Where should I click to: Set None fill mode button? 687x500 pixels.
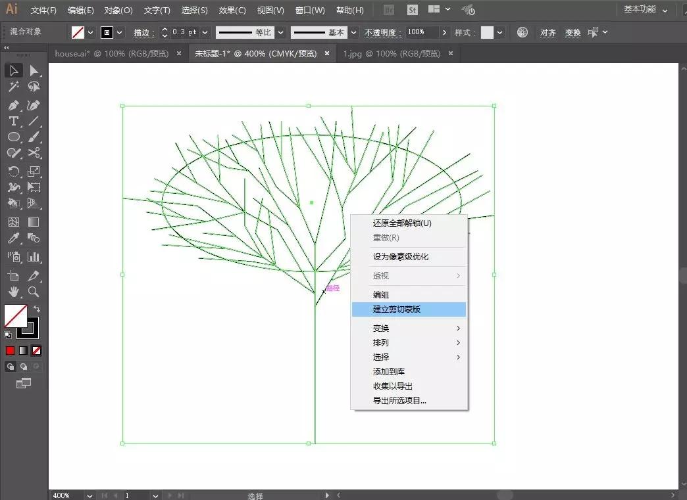[x=37, y=350]
